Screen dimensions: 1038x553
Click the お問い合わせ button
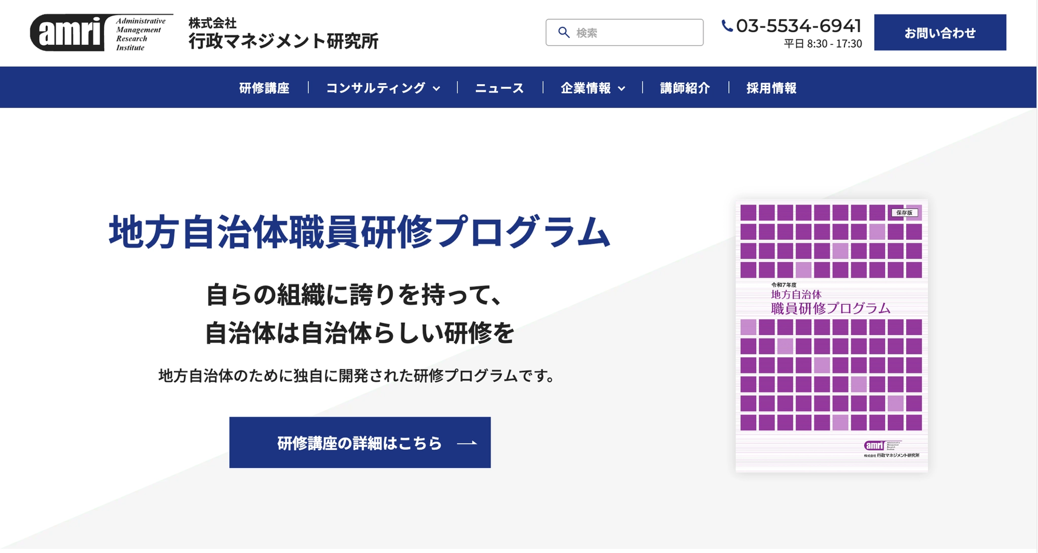click(940, 33)
